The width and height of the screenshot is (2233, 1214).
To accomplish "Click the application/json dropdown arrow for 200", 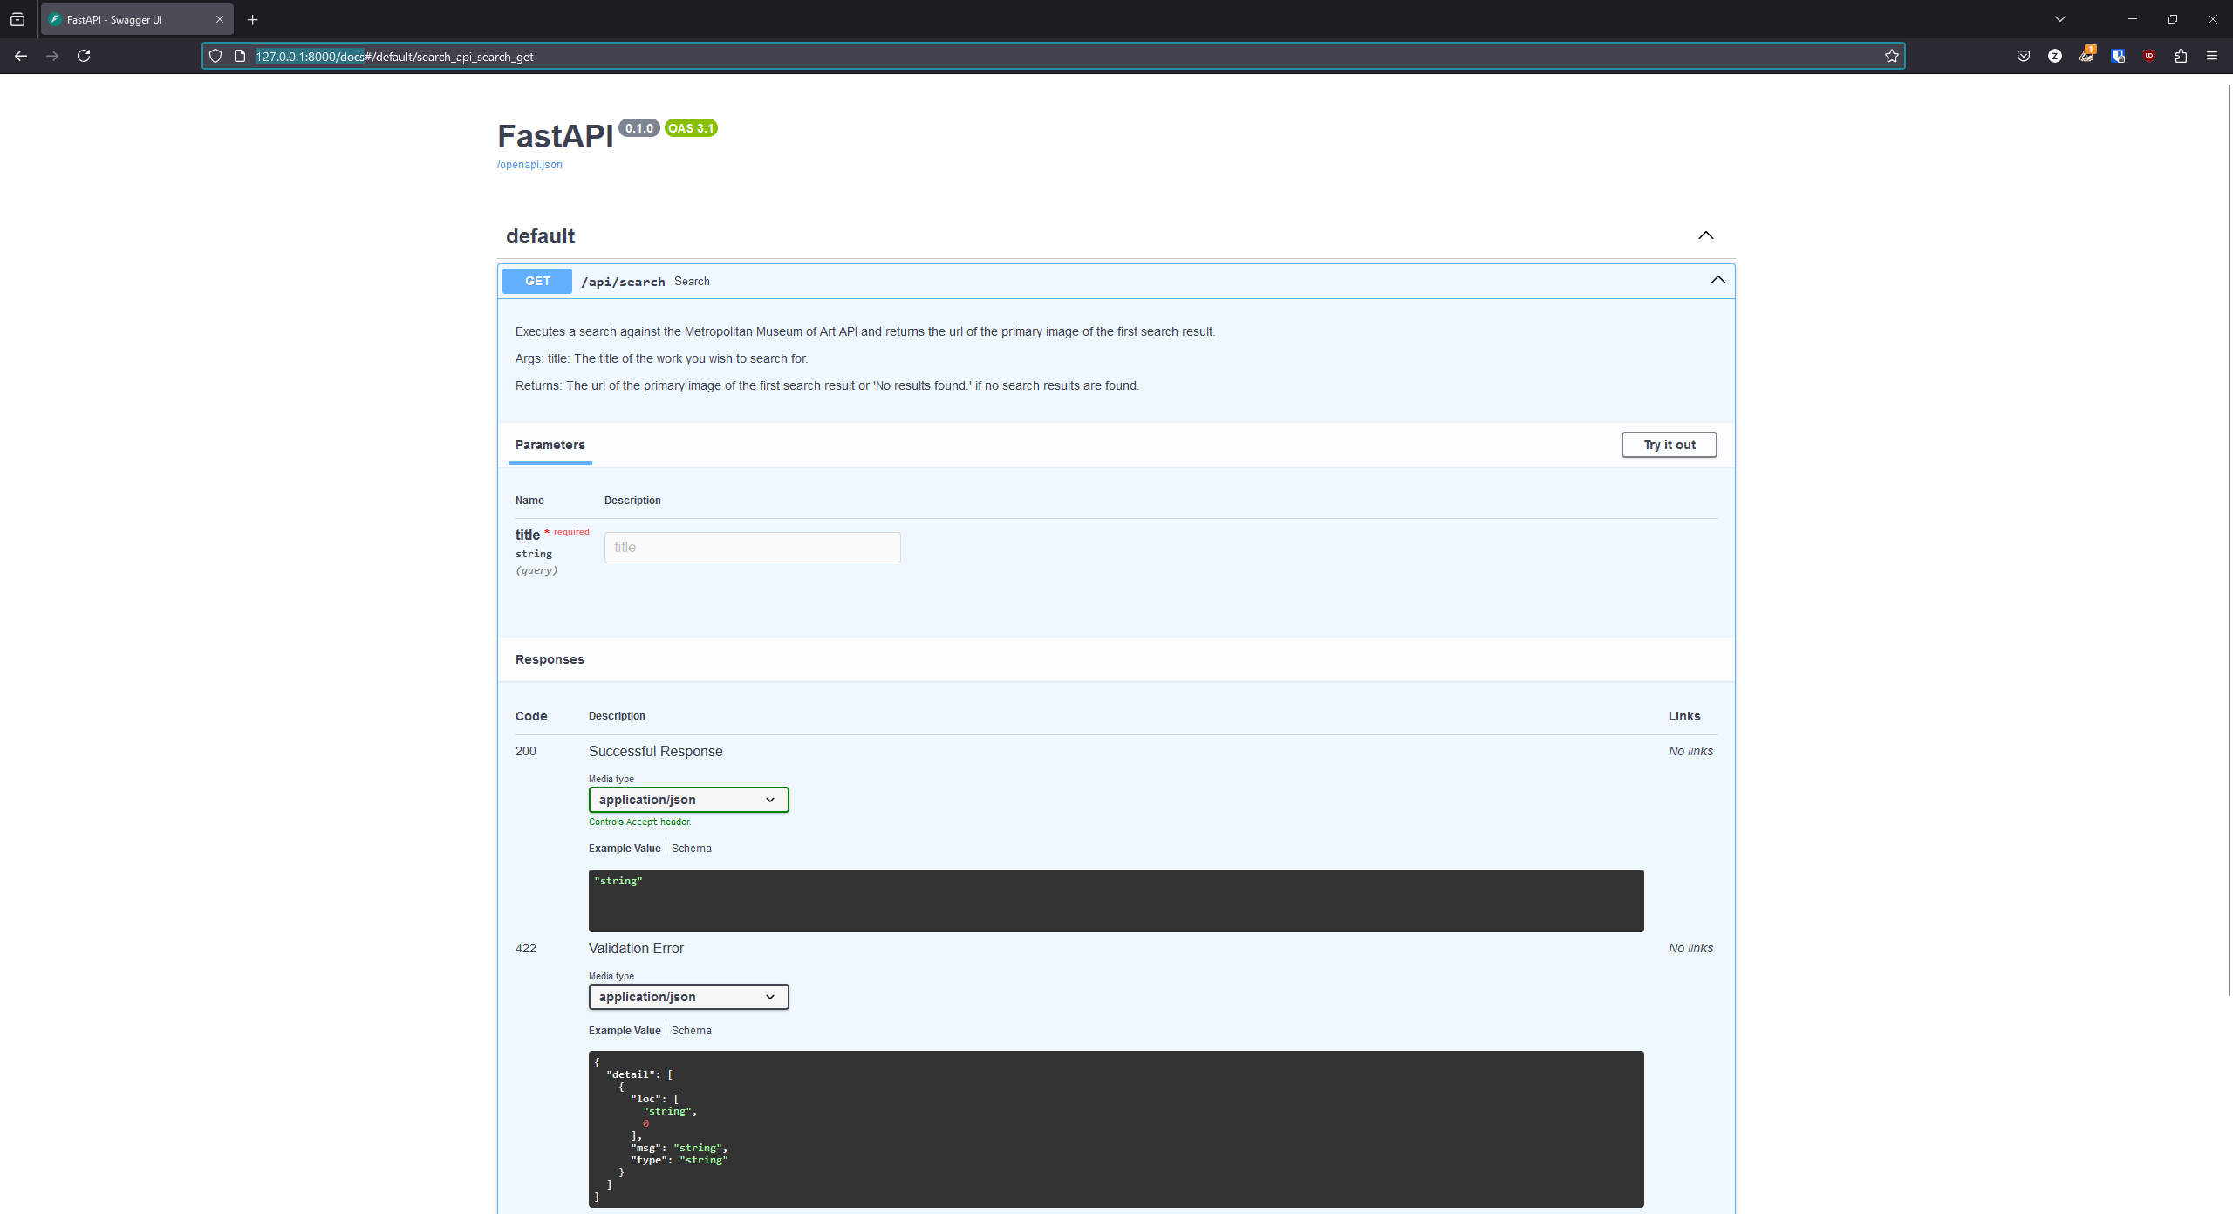I will pyautogui.click(x=771, y=798).
